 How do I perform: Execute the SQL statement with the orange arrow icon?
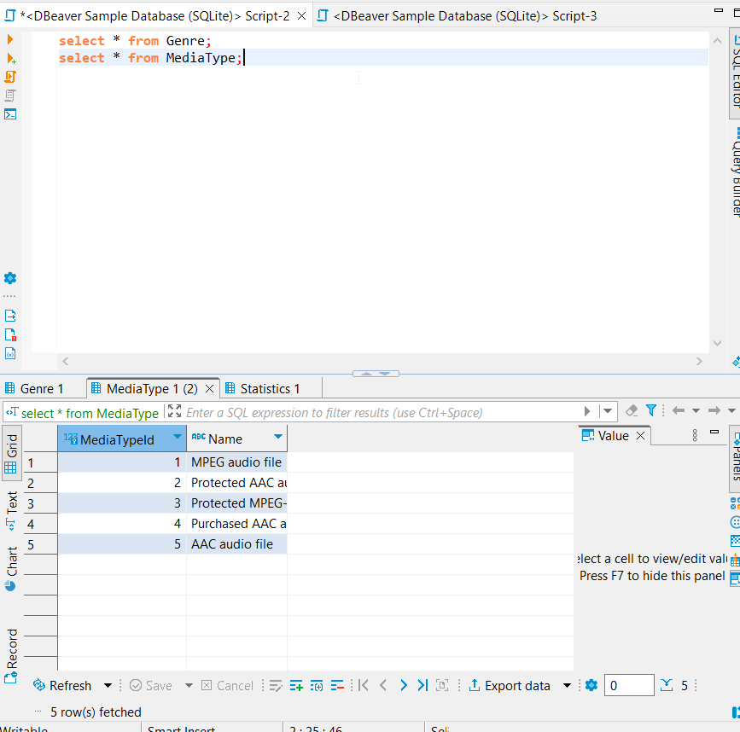pos(11,38)
